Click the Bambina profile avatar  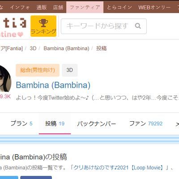tap(5, 78)
